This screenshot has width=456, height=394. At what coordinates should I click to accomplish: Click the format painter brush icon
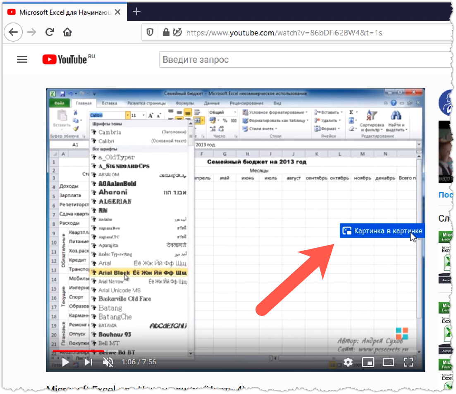pos(76,128)
